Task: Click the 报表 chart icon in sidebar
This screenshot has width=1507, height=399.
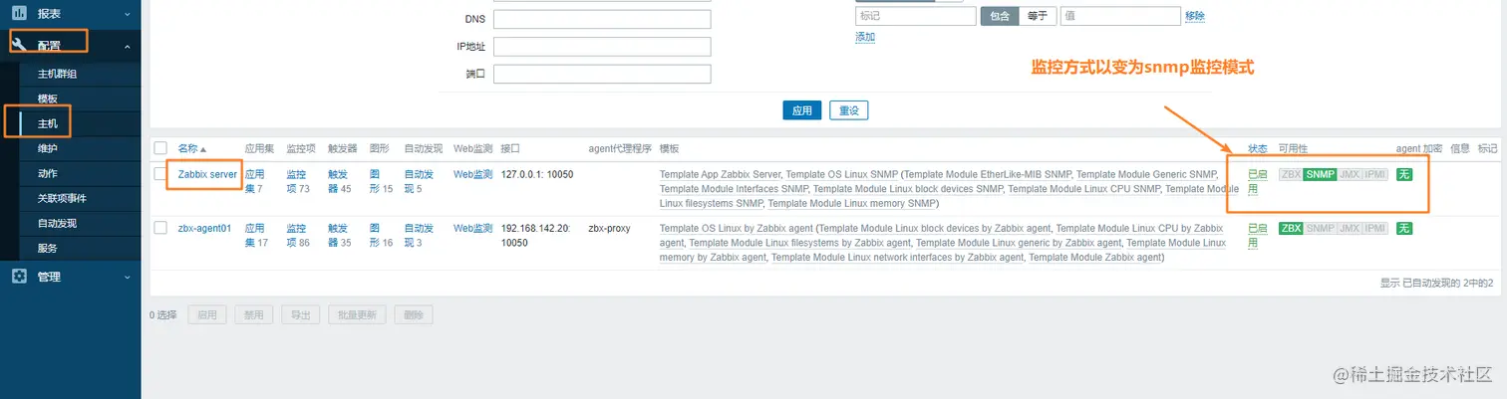Action: (x=19, y=14)
